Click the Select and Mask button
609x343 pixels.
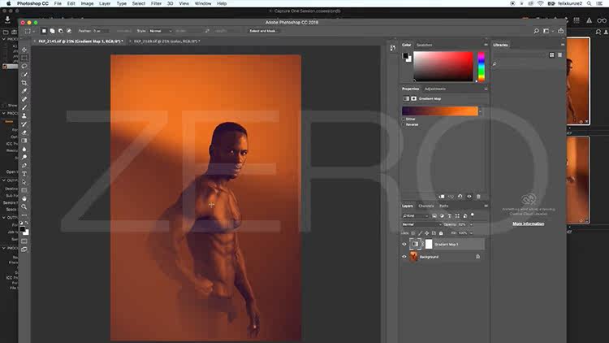coord(263,31)
